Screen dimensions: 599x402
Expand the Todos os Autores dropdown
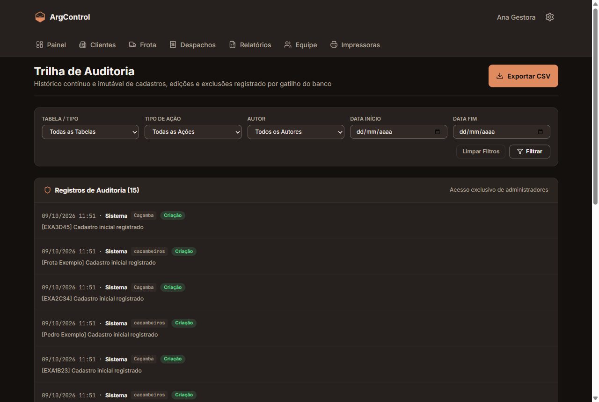(x=296, y=132)
